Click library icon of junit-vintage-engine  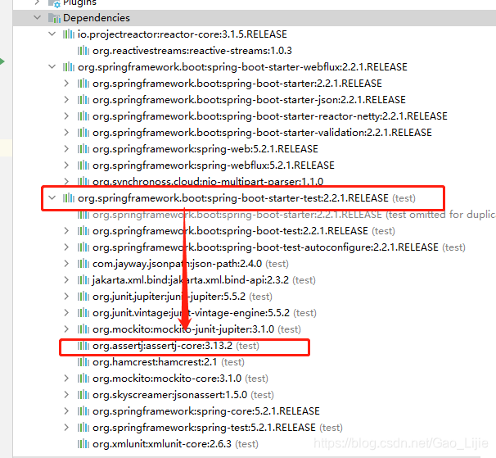pyautogui.click(x=83, y=313)
